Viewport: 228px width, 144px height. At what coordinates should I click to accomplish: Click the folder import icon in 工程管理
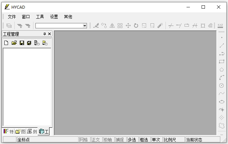45,43
